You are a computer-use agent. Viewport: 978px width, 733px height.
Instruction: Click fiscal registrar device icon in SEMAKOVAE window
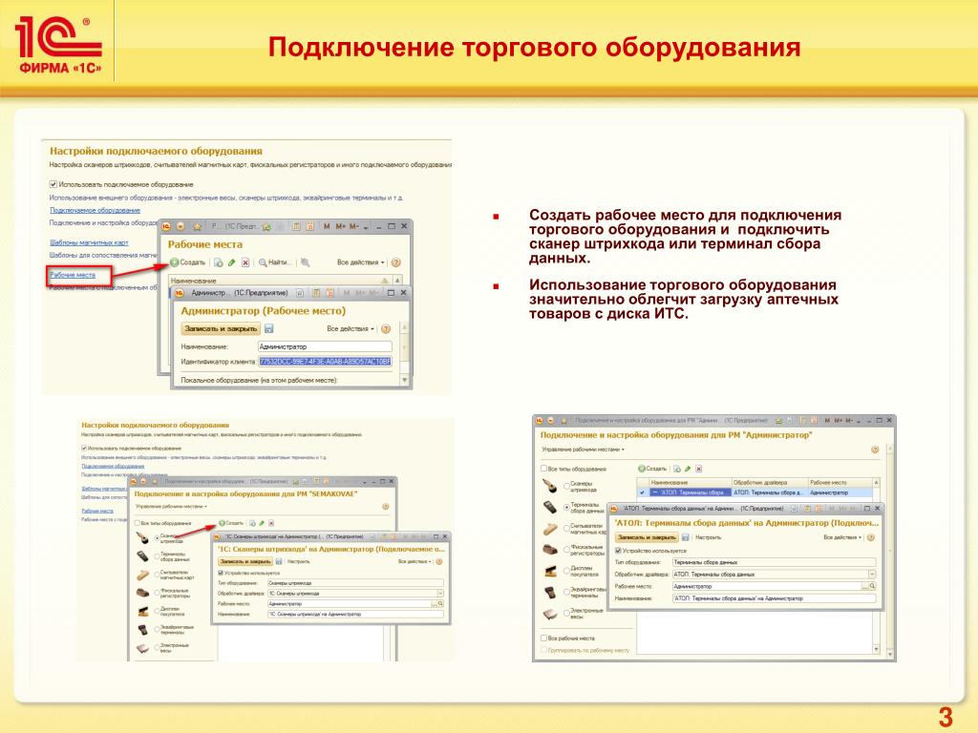[142, 593]
